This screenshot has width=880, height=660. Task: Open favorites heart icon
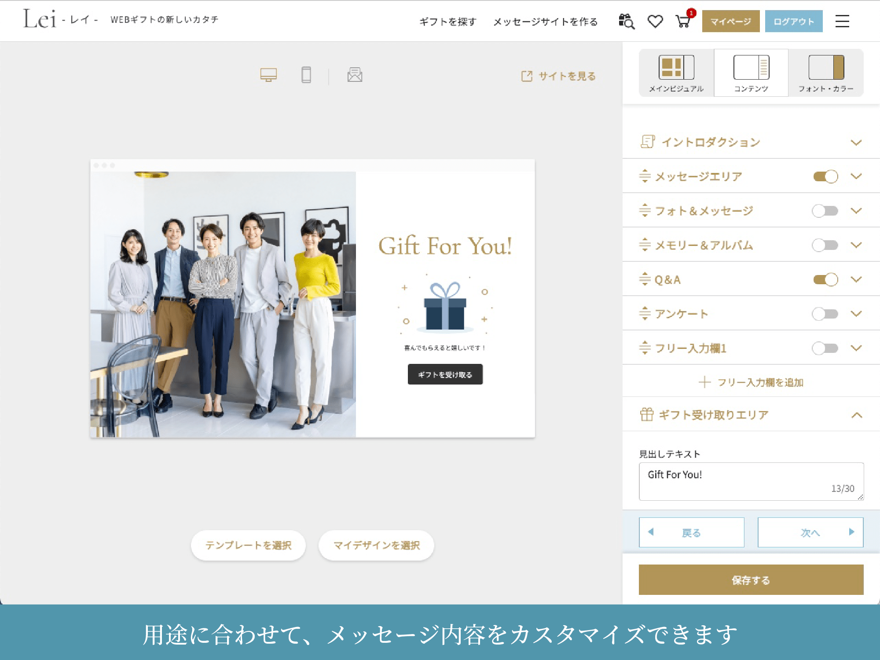[x=655, y=21]
